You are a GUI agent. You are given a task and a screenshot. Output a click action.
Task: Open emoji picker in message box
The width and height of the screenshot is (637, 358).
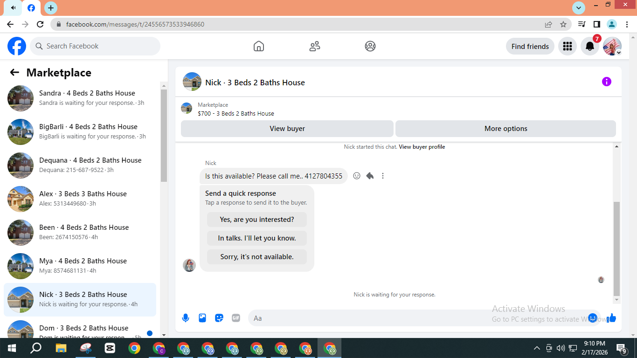(x=593, y=318)
